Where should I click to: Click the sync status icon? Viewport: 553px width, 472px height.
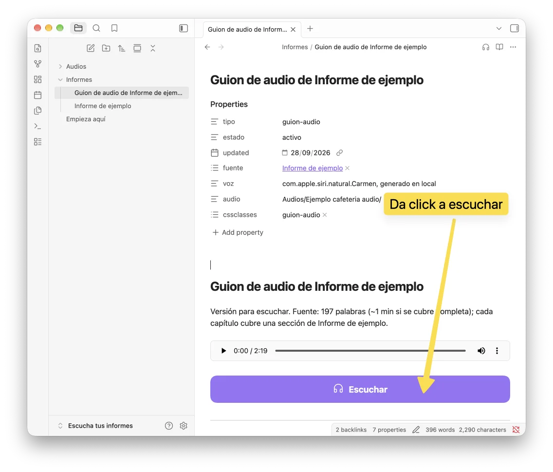[516, 430]
